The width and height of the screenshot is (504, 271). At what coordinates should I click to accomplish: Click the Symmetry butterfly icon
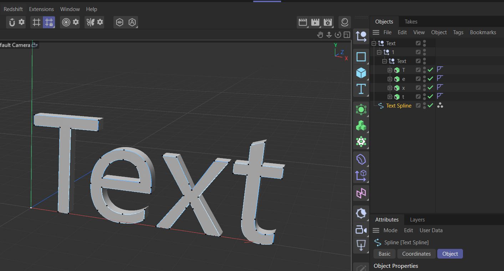[90, 22]
